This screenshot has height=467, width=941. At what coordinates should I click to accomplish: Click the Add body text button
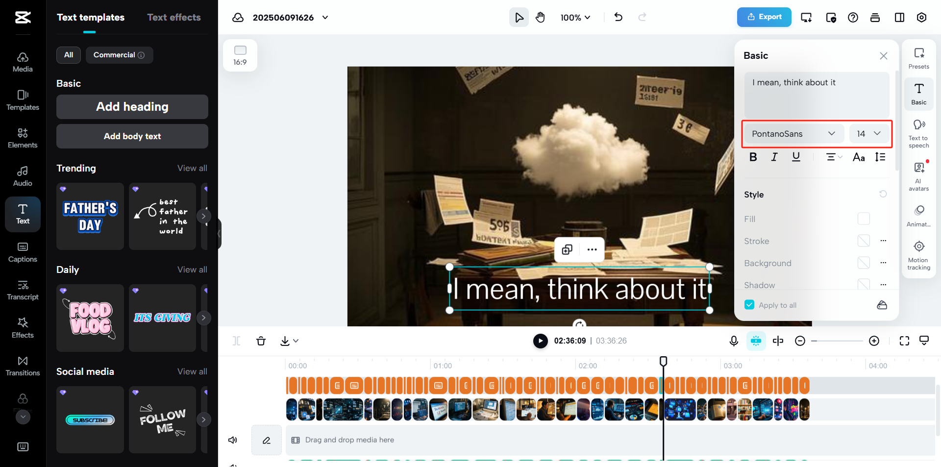132,136
